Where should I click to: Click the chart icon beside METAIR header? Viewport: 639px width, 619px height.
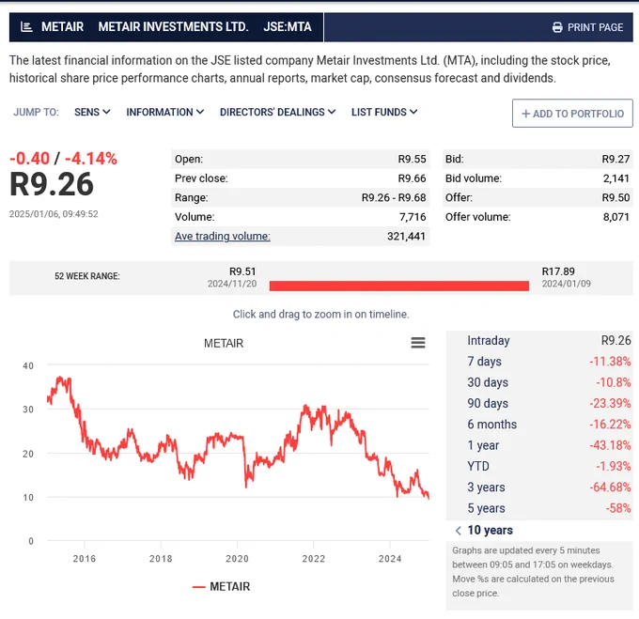click(26, 27)
